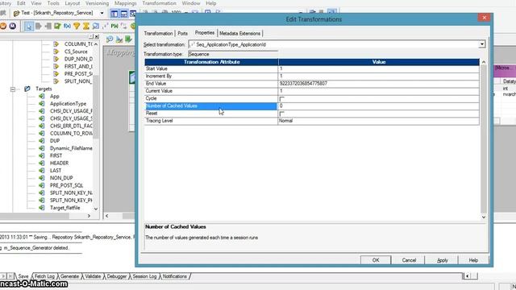Open the Select transformation dropdown
This screenshot has height=290, width=516.
pyautogui.click(x=482, y=44)
